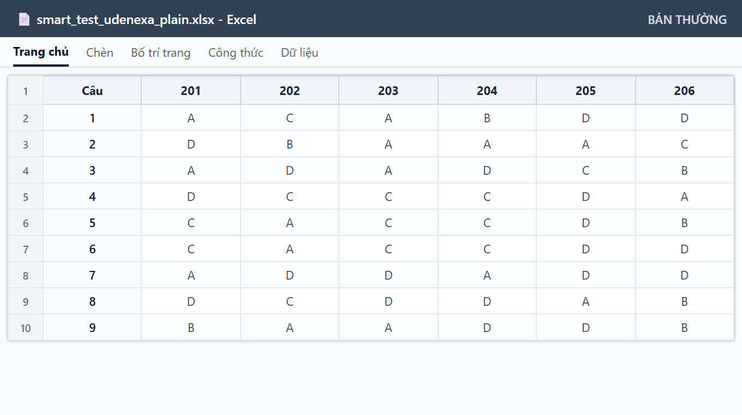This screenshot has width=742, height=415.
Task: Click the 202 column header
Action: pos(290,91)
